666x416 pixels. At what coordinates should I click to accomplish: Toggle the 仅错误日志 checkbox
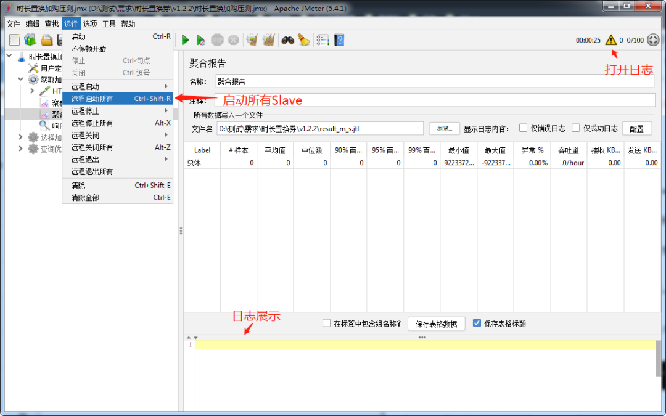(x=524, y=128)
